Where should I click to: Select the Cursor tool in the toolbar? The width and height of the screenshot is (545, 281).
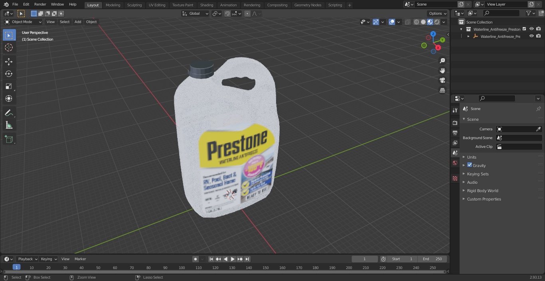pyautogui.click(x=9, y=47)
